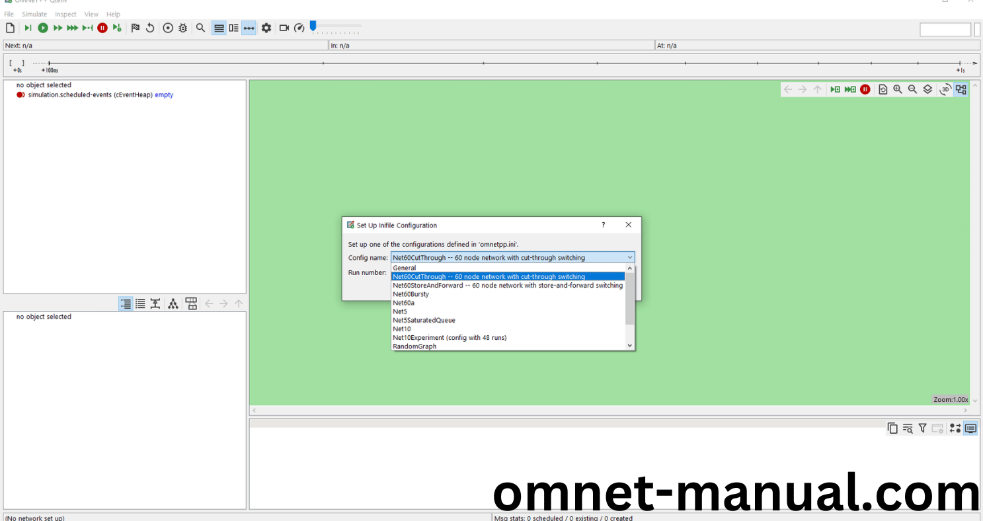This screenshot has width=983, height=521.
Task: Open the Simulate menu
Action: [x=34, y=14]
